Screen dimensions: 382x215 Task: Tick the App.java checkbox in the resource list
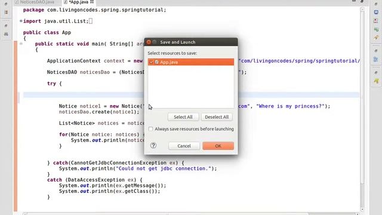[x=151, y=62]
